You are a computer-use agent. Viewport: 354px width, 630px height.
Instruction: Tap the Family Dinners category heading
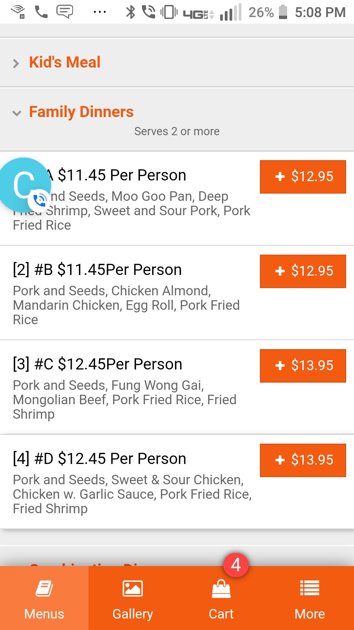[81, 112]
